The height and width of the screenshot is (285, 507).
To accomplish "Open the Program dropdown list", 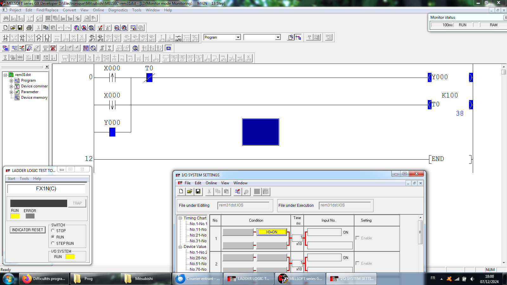I will [238, 37].
